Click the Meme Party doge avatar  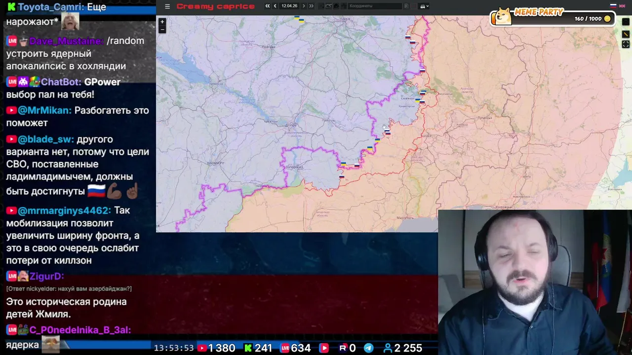pos(503,16)
